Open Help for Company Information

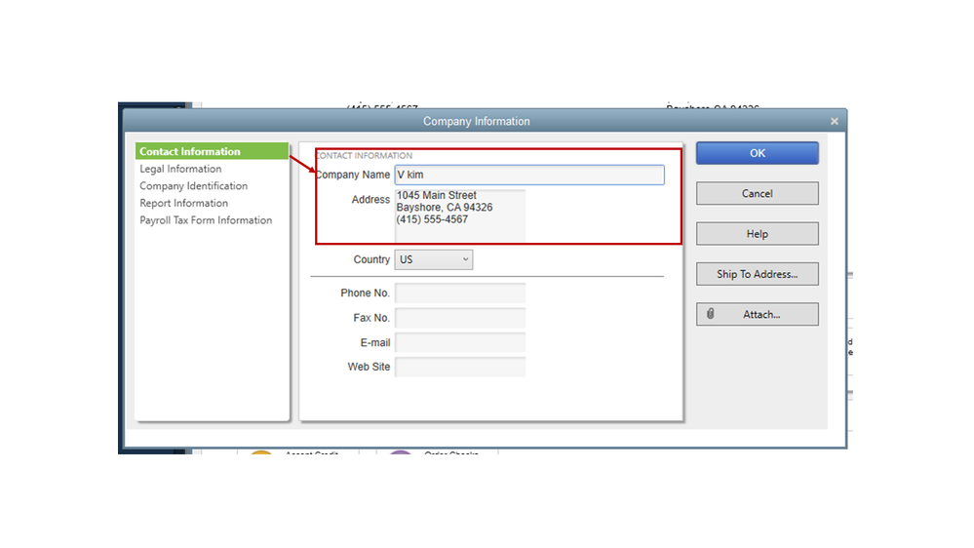click(x=757, y=234)
